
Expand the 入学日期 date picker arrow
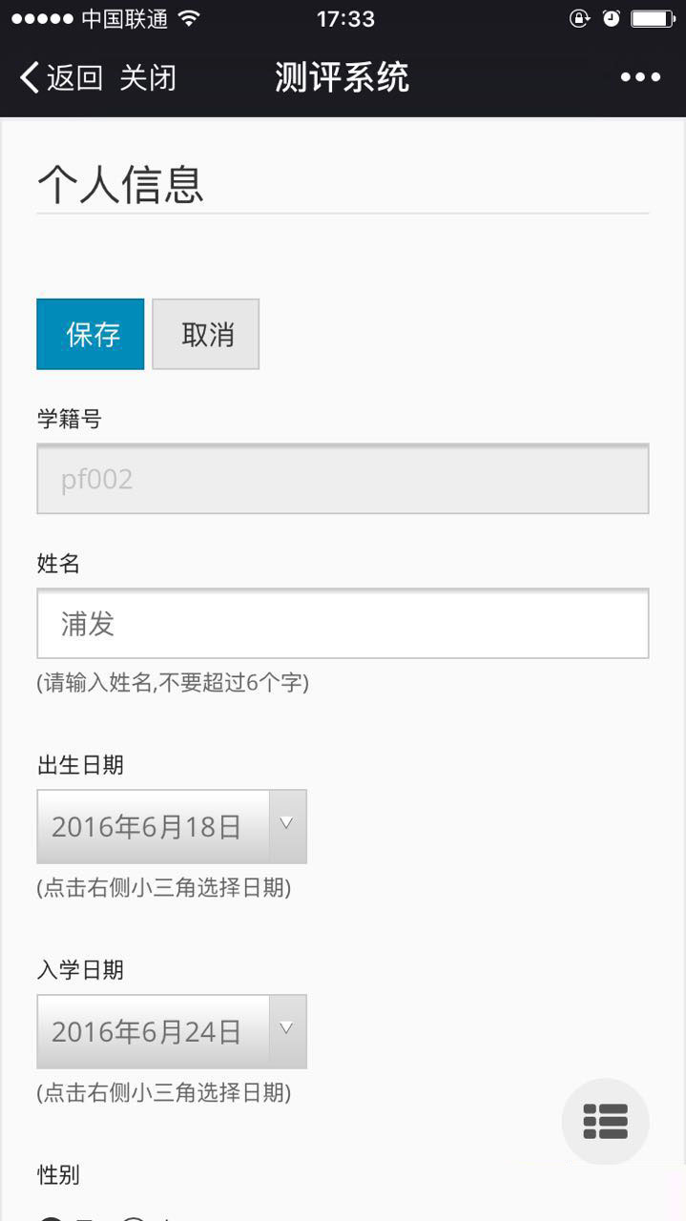pyautogui.click(x=287, y=1031)
